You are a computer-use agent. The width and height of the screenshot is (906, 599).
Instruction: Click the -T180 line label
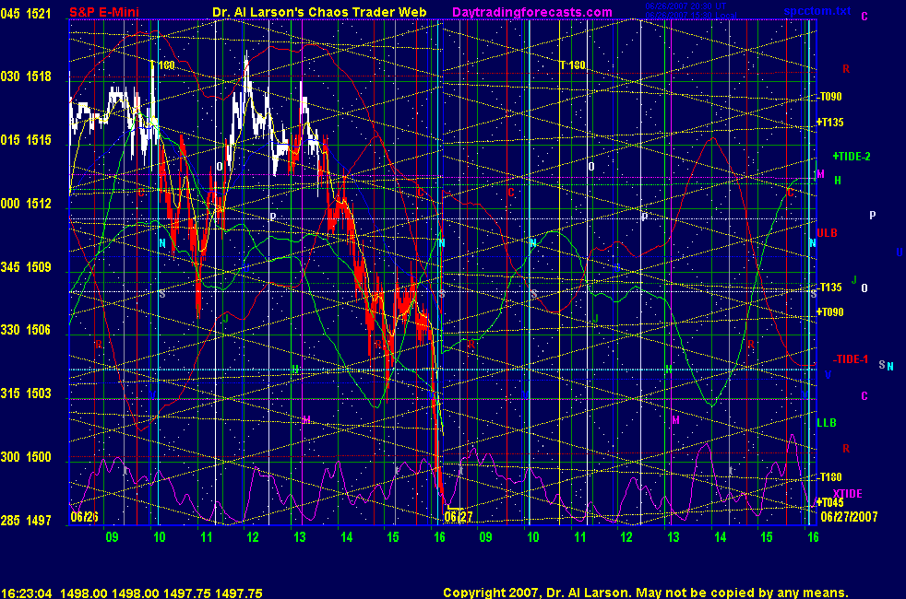click(x=829, y=476)
